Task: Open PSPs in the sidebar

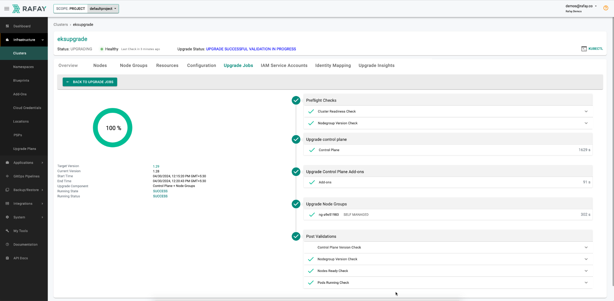Action: coord(18,135)
